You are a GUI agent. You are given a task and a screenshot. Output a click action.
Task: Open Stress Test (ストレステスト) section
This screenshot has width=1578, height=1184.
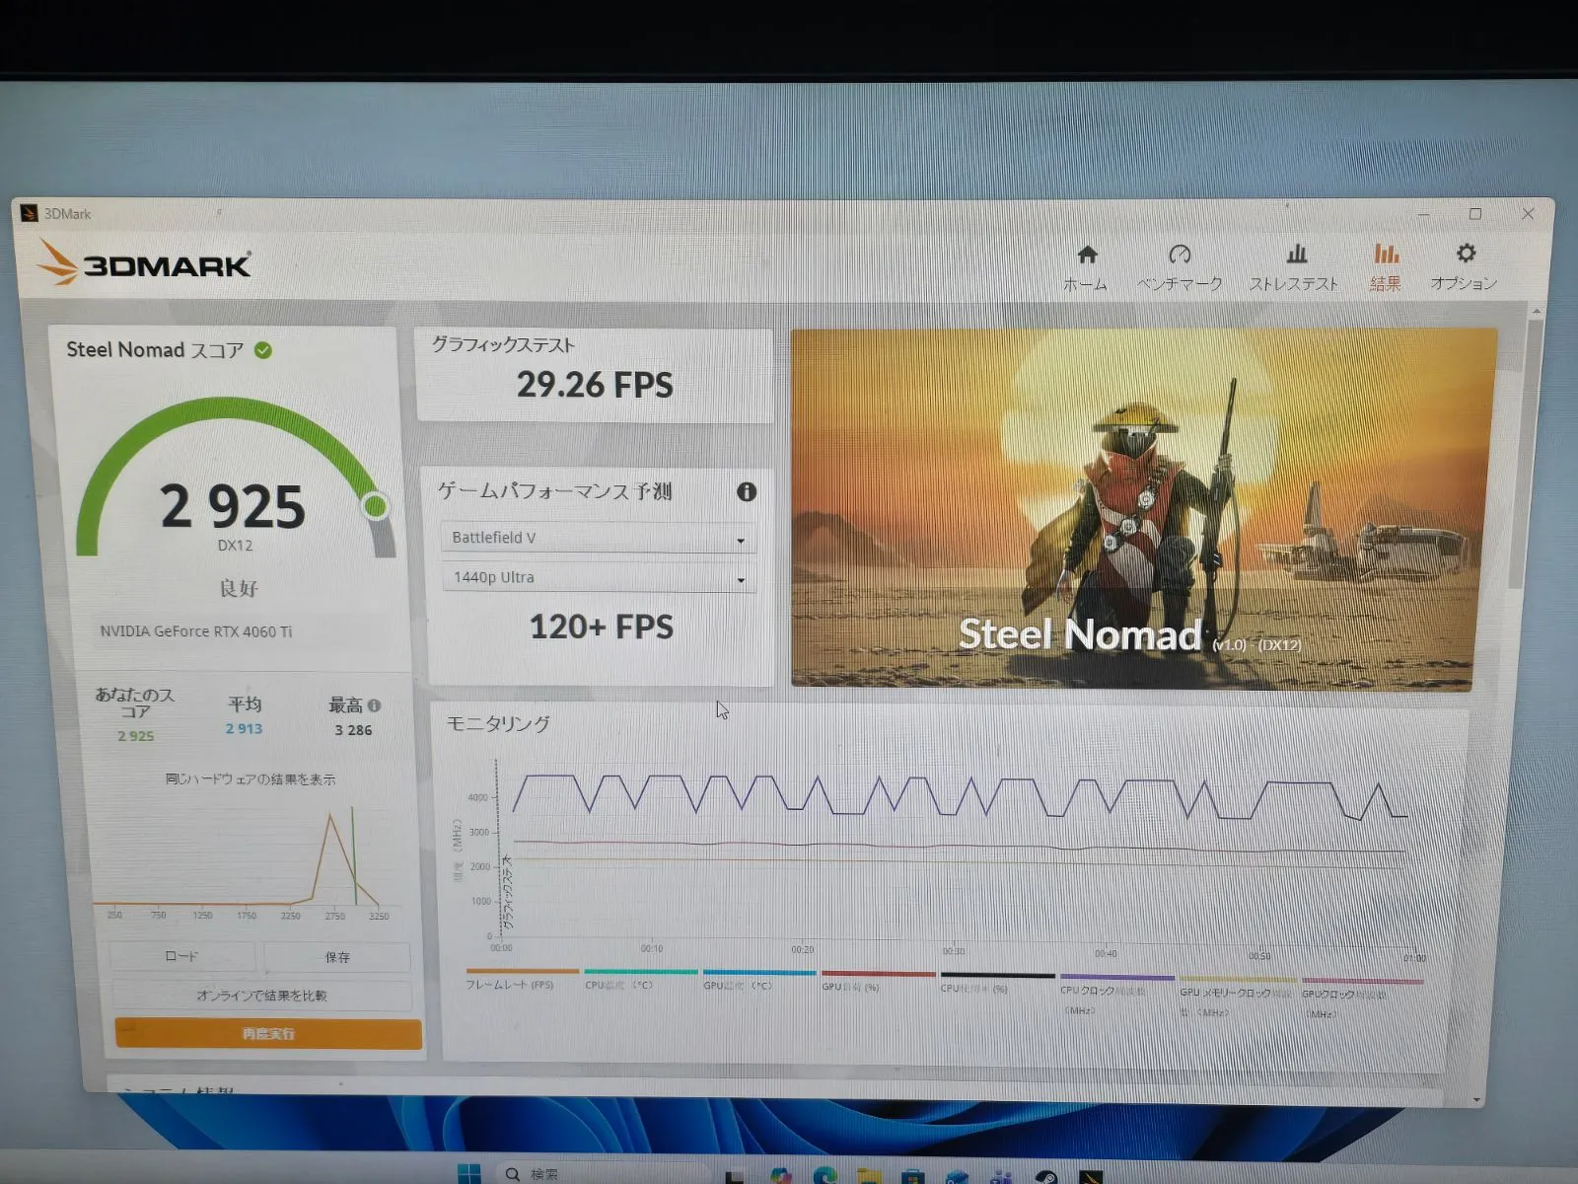[x=1295, y=267]
